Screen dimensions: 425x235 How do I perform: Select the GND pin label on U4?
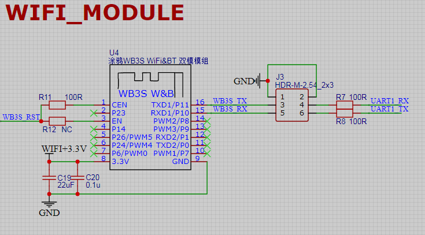click(x=180, y=162)
